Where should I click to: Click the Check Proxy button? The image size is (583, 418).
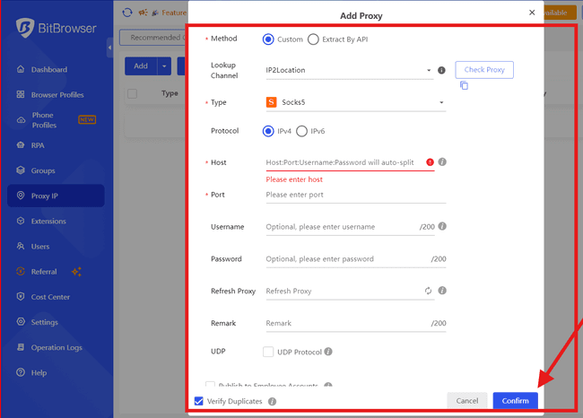(x=484, y=70)
